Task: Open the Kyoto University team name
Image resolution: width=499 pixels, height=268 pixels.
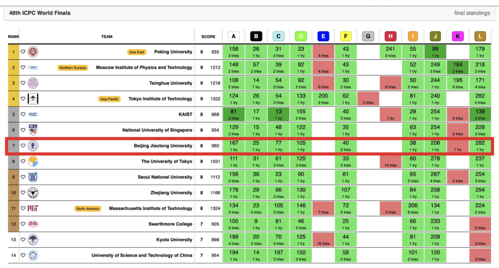Action: coord(174,240)
